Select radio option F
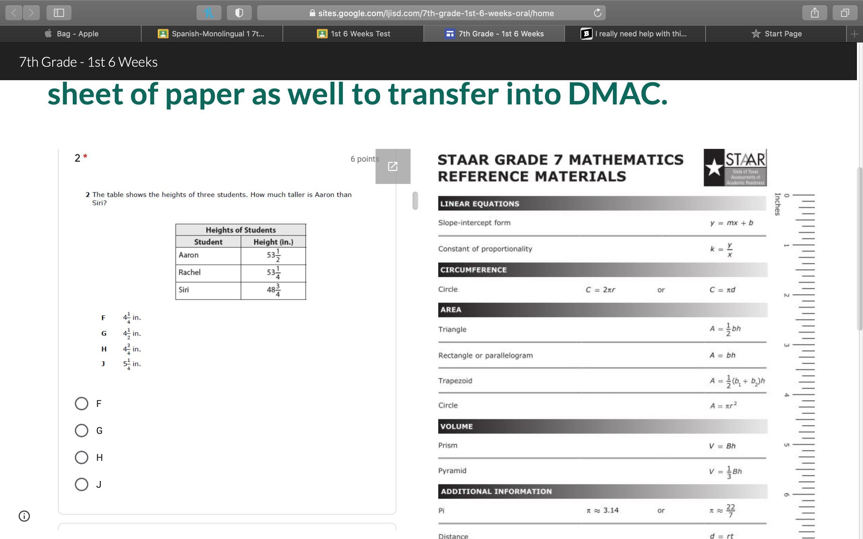This screenshot has width=863, height=539. tap(82, 404)
